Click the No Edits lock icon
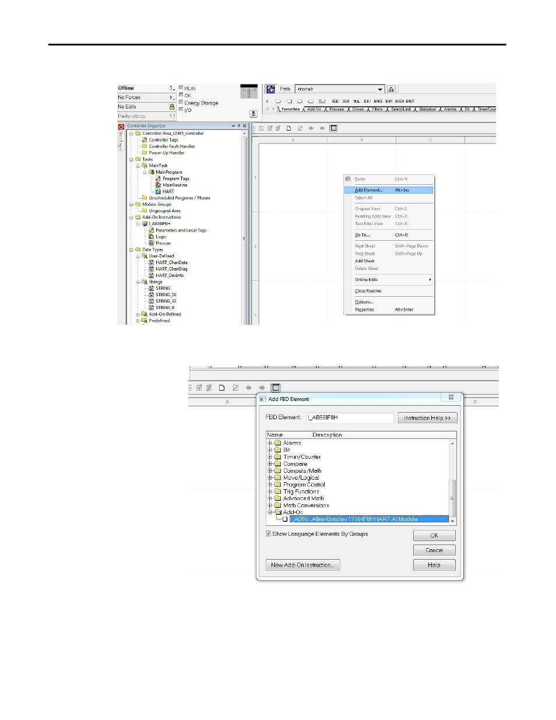Screen dimensions: 556x720 pyautogui.click(x=172, y=107)
